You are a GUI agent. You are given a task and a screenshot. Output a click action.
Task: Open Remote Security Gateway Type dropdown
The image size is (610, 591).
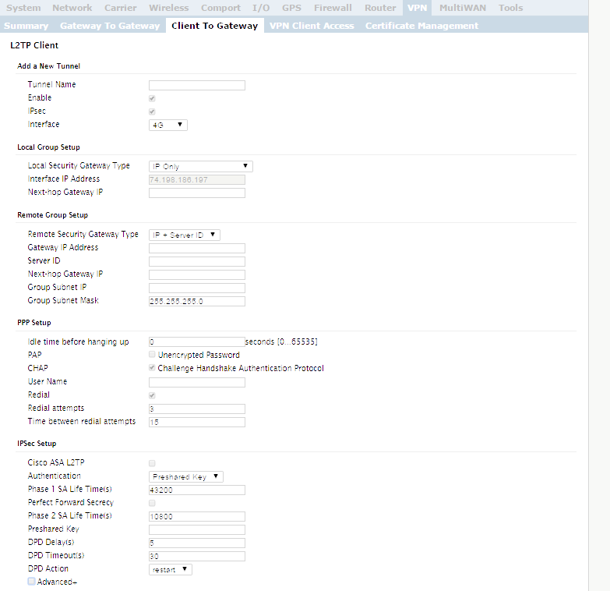tap(185, 235)
